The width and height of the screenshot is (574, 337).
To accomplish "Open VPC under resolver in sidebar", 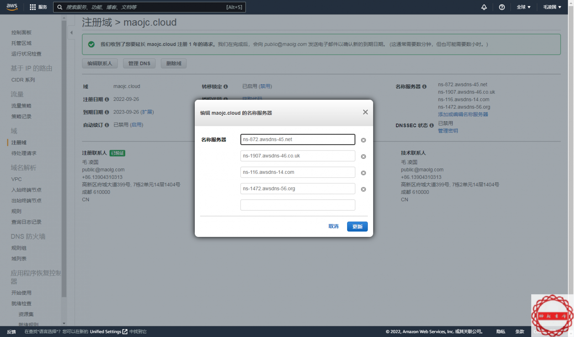I will [x=16, y=179].
